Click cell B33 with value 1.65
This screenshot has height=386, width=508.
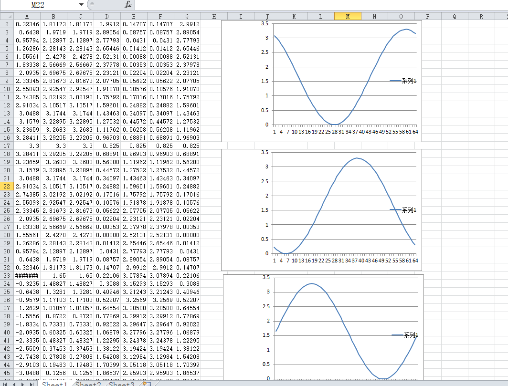[53, 276]
